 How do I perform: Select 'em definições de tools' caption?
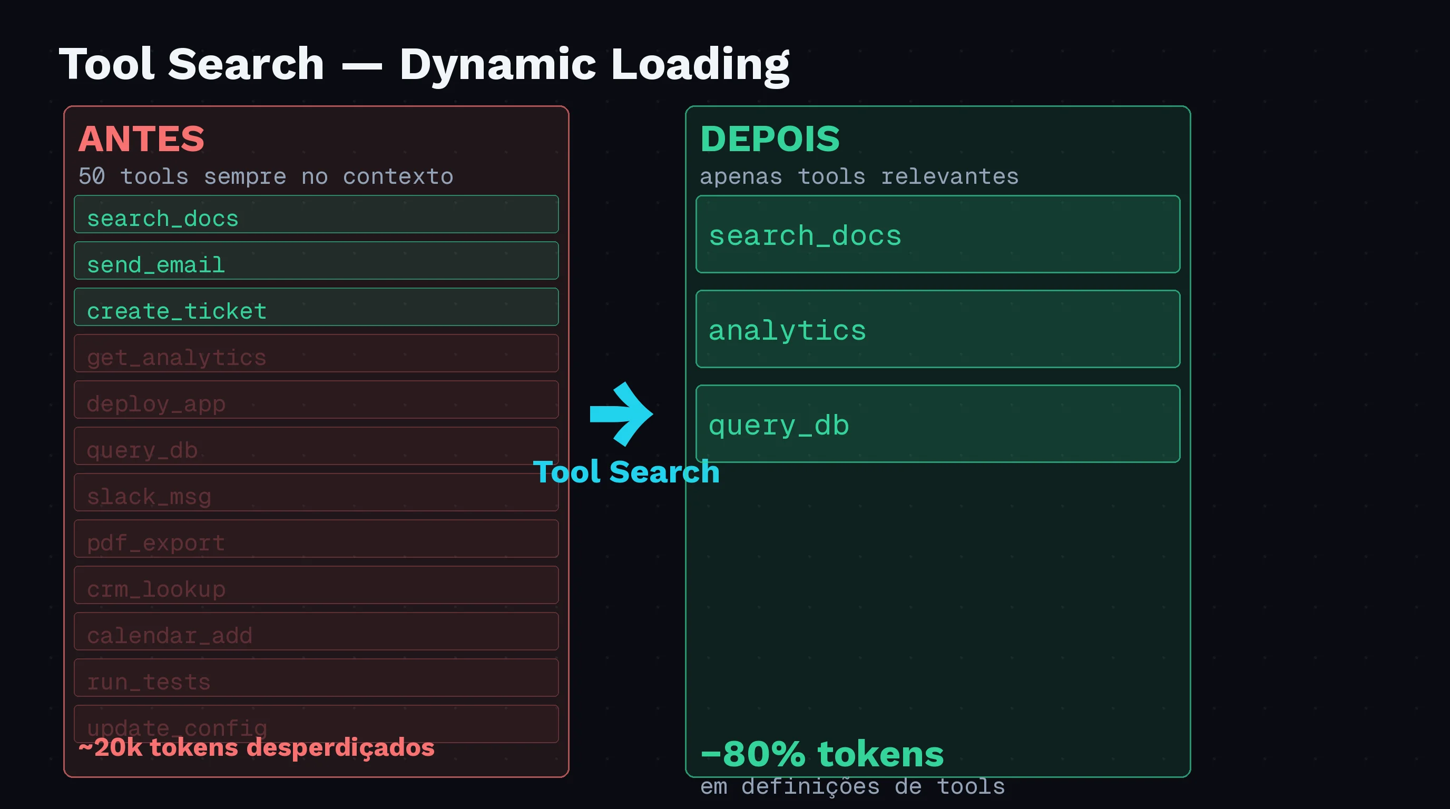click(x=852, y=786)
